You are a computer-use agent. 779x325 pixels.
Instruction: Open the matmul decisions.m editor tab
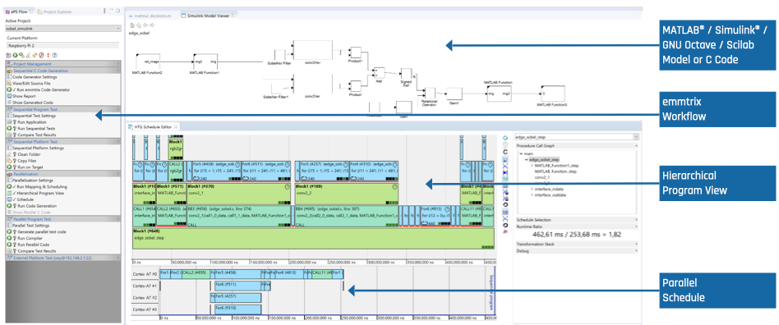tap(150, 16)
